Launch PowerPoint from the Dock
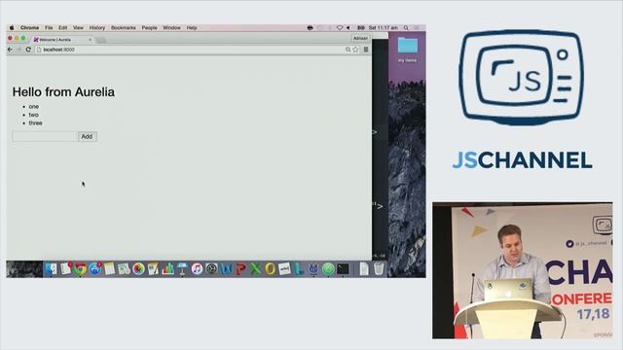623x350 pixels. click(x=240, y=269)
